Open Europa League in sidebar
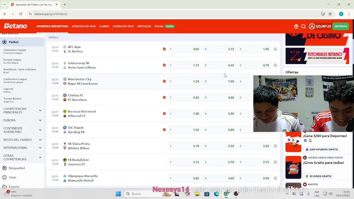This screenshot has height=199, width=354. 12,61
